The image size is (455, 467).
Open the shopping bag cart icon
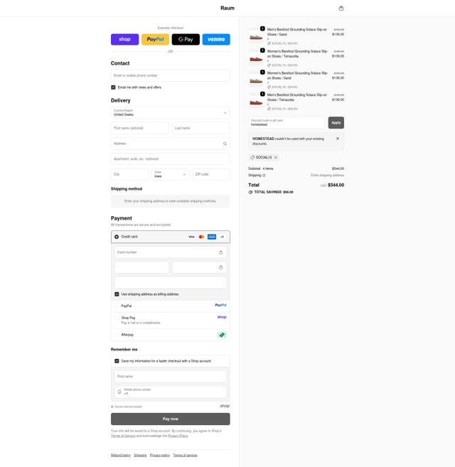point(341,9)
